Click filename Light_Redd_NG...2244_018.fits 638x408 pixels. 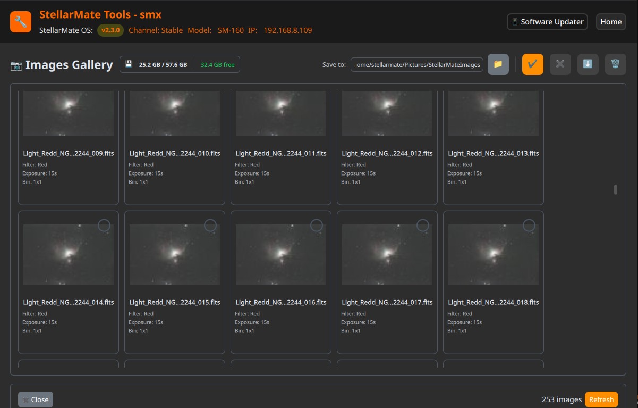[494, 302]
